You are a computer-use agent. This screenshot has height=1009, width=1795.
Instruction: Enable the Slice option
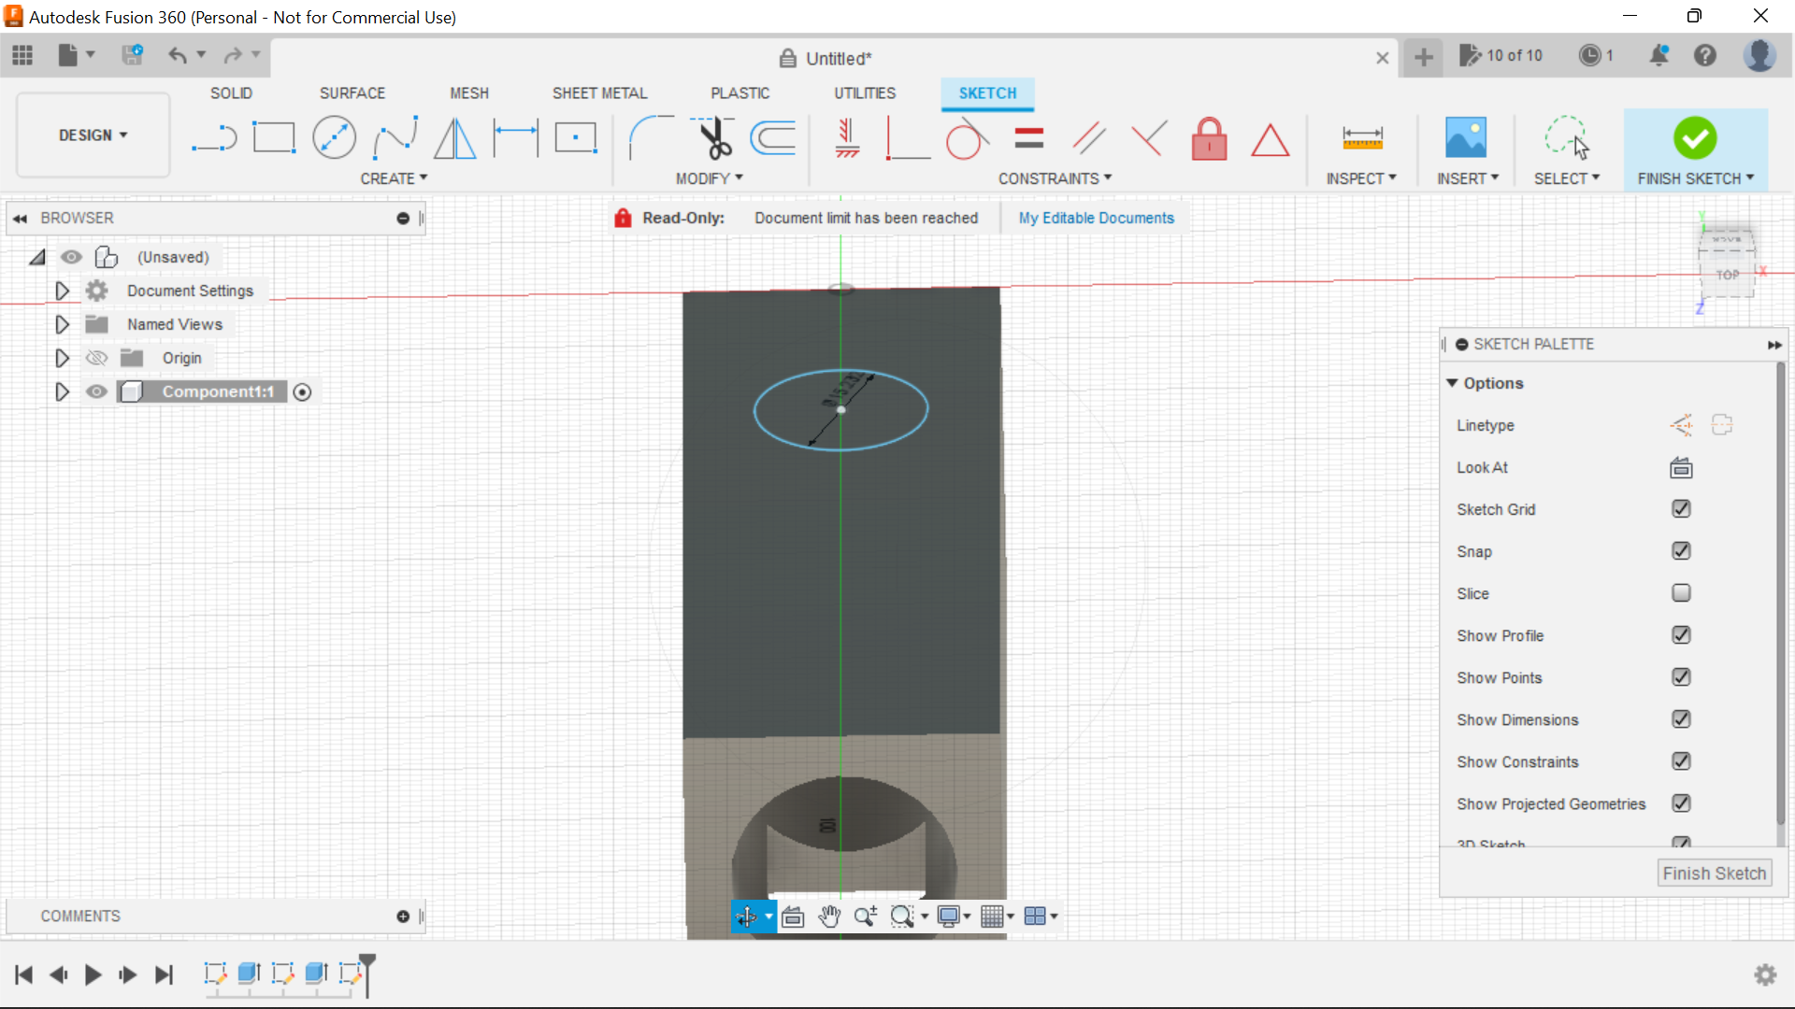click(x=1681, y=593)
